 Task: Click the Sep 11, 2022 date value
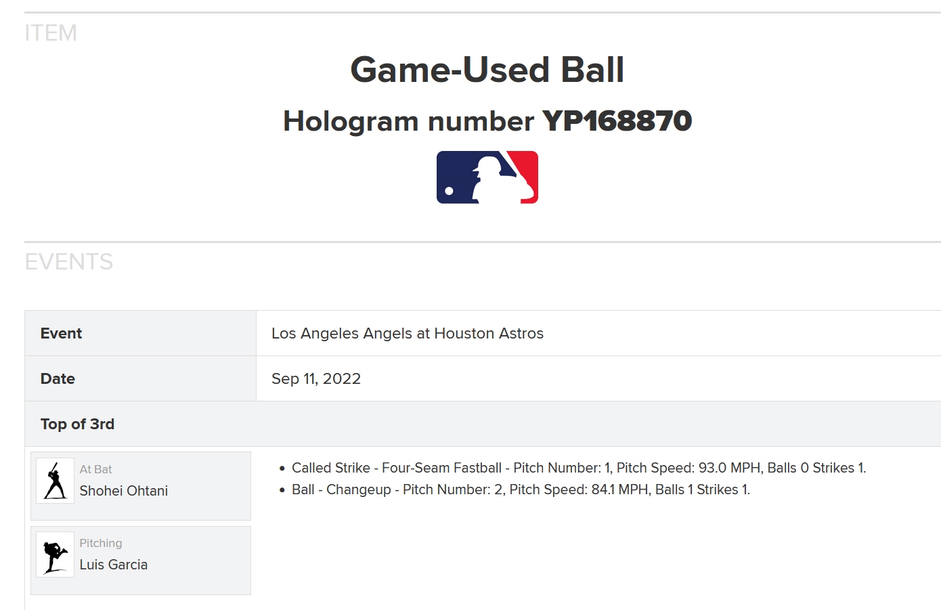[316, 378]
